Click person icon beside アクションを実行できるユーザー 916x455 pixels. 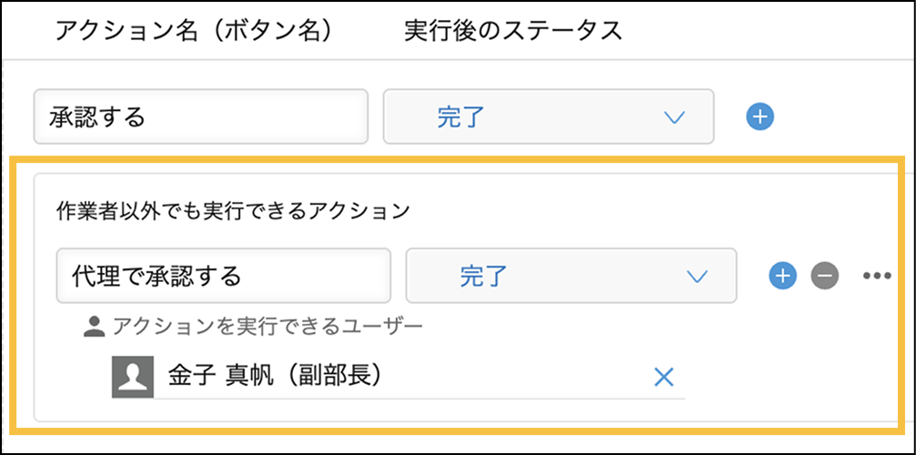pyautogui.click(x=94, y=326)
